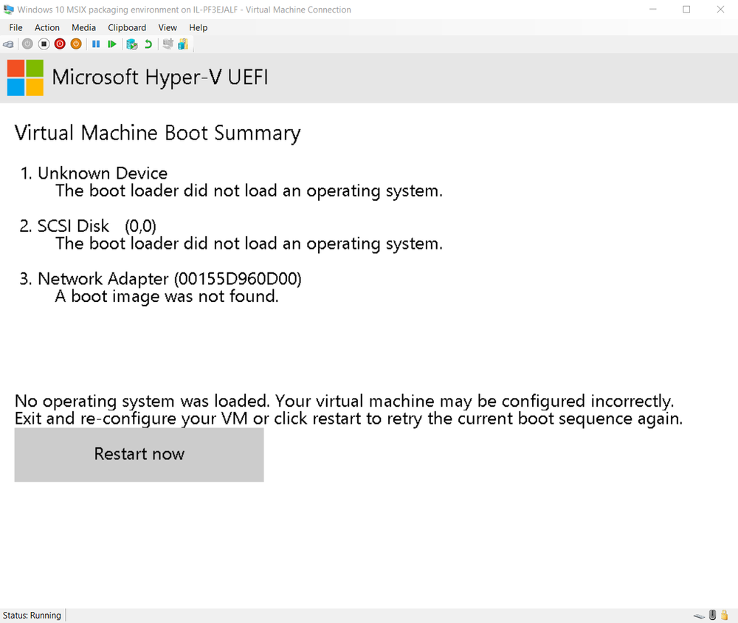The width and height of the screenshot is (738, 623).
Task: Click the mouse icon in the status bar
Action: coord(713,615)
